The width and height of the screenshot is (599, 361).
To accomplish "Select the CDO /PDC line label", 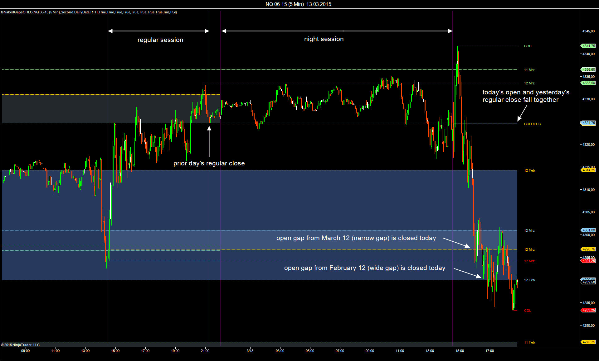I will (x=532, y=124).
